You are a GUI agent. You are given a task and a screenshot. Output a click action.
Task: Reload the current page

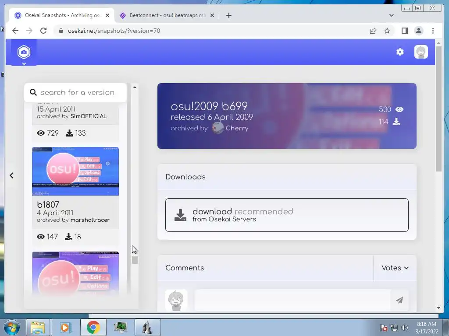click(x=43, y=31)
